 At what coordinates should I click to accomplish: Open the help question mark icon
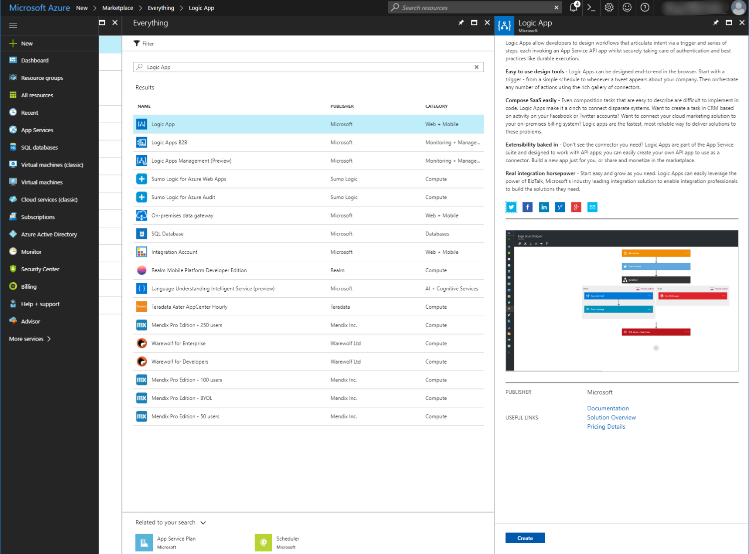[x=645, y=7]
